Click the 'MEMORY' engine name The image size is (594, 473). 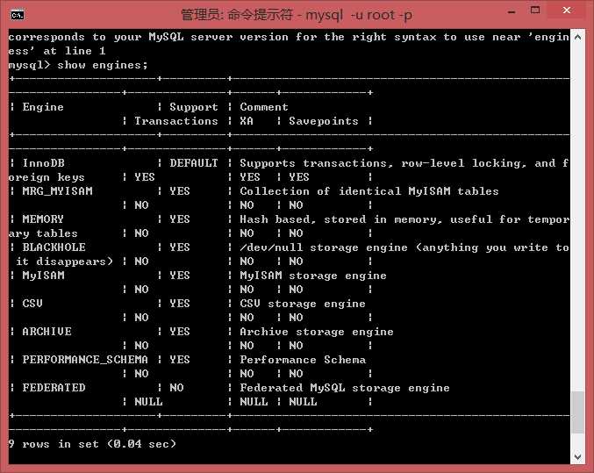[43, 219]
